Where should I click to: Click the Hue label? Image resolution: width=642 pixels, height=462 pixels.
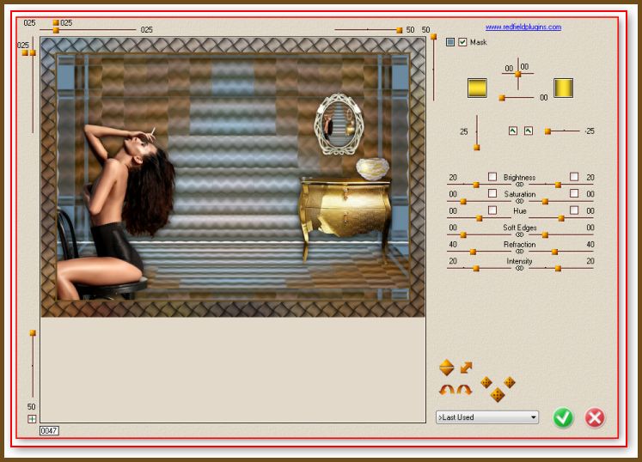[520, 210]
